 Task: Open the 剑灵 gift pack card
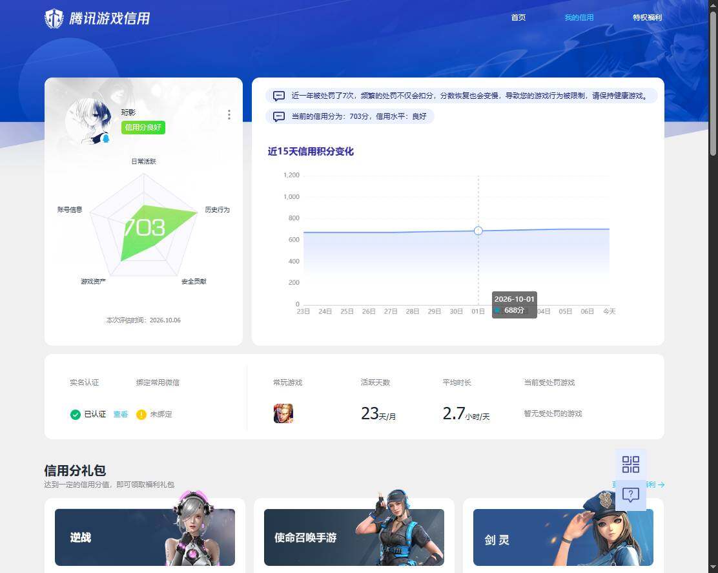click(x=563, y=537)
